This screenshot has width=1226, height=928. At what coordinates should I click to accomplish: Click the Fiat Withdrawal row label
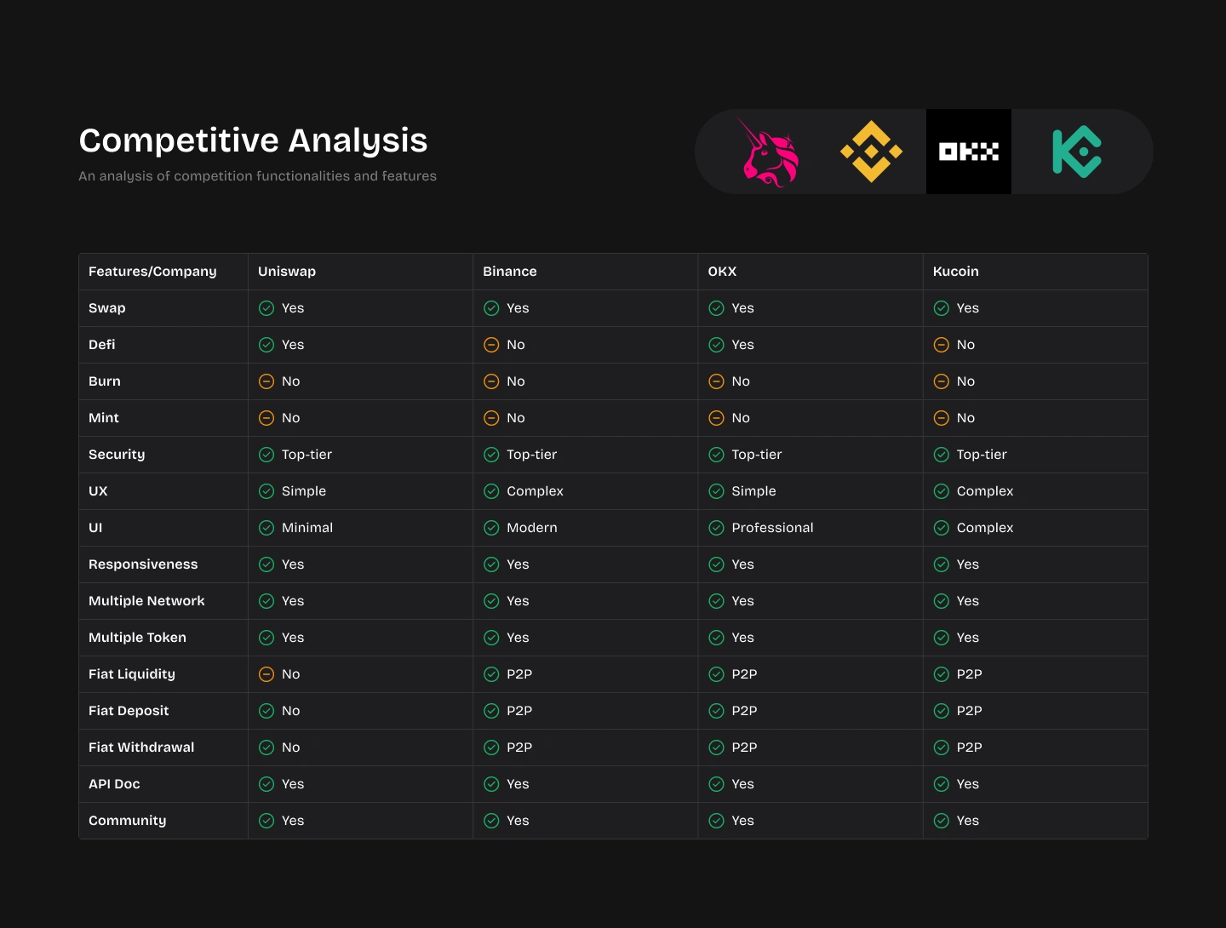tap(141, 748)
